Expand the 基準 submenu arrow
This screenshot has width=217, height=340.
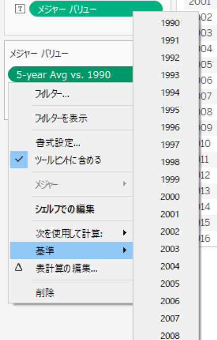tap(124, 250)
